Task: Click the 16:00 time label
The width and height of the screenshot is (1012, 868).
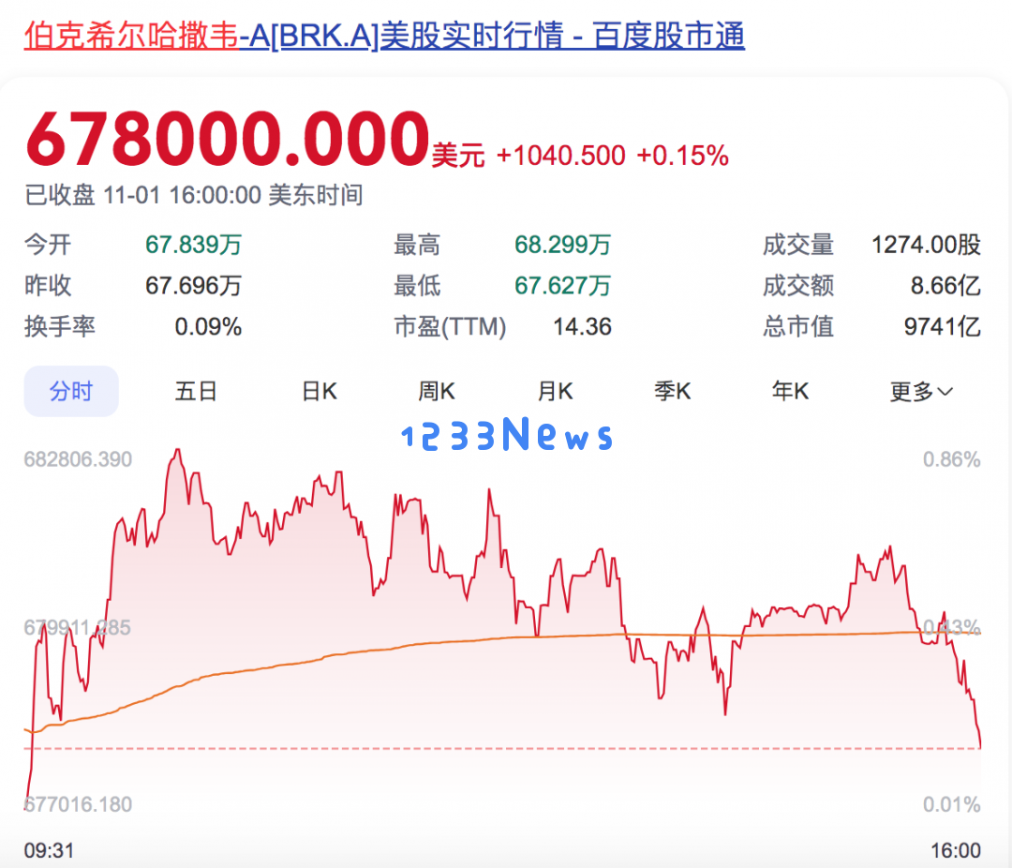Action: [955, 850]
